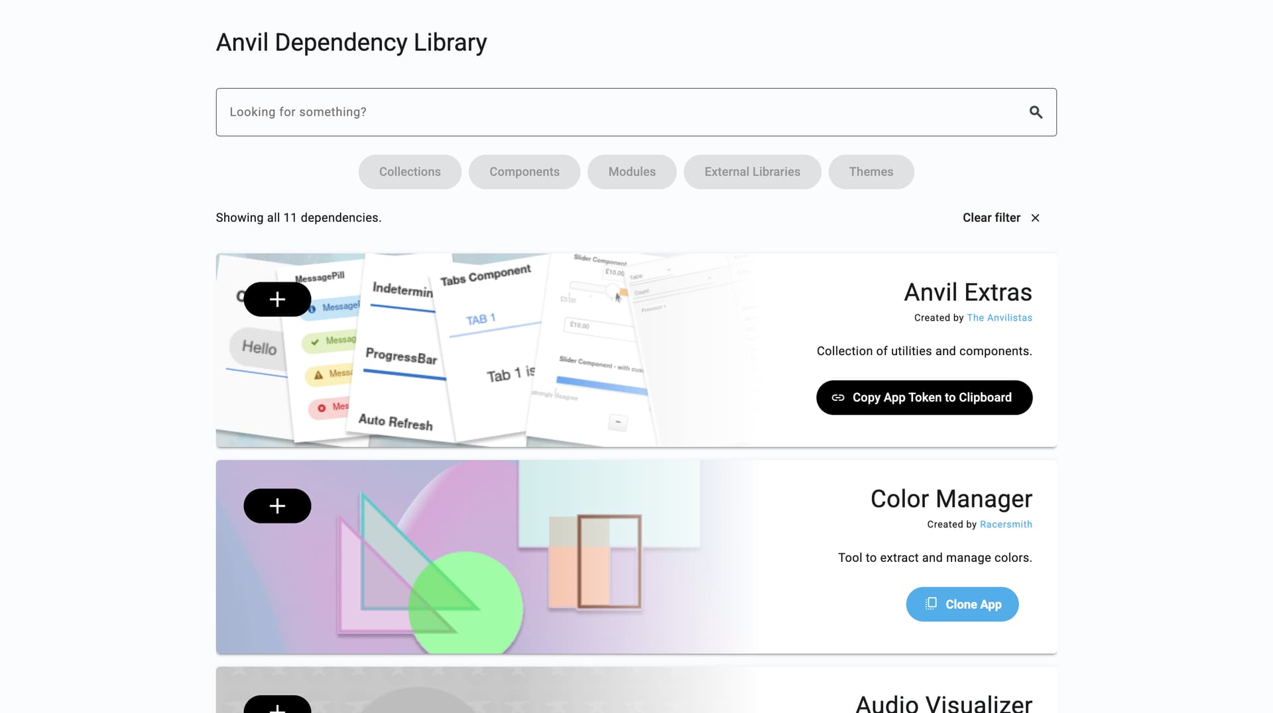Viewport: 1273px width, 713px height.
Task: Open the Racersmith creator link
Action: coord(1006,525)
